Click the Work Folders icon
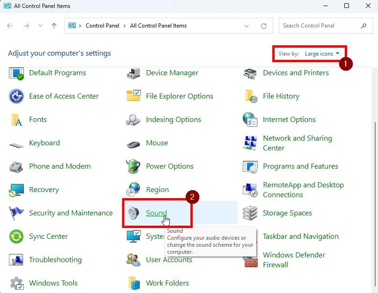Viewport: 378px width, 293px height. 134,283
